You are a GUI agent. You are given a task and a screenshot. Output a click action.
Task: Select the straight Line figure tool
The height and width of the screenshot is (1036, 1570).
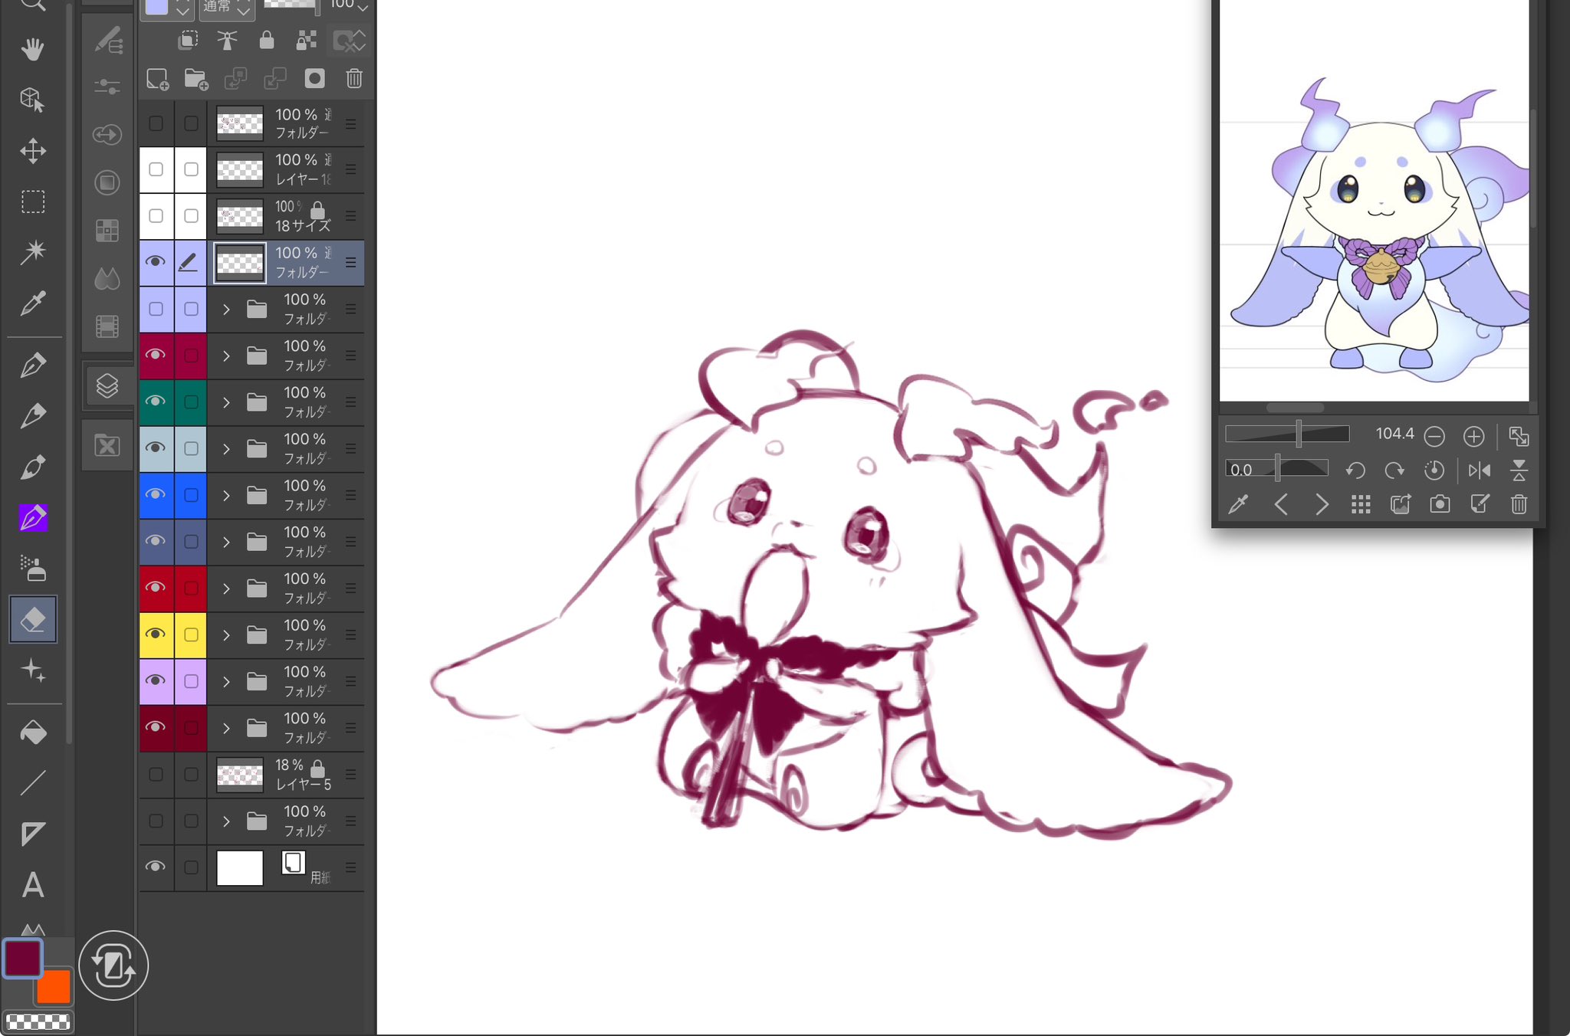[x=33, y=783]
